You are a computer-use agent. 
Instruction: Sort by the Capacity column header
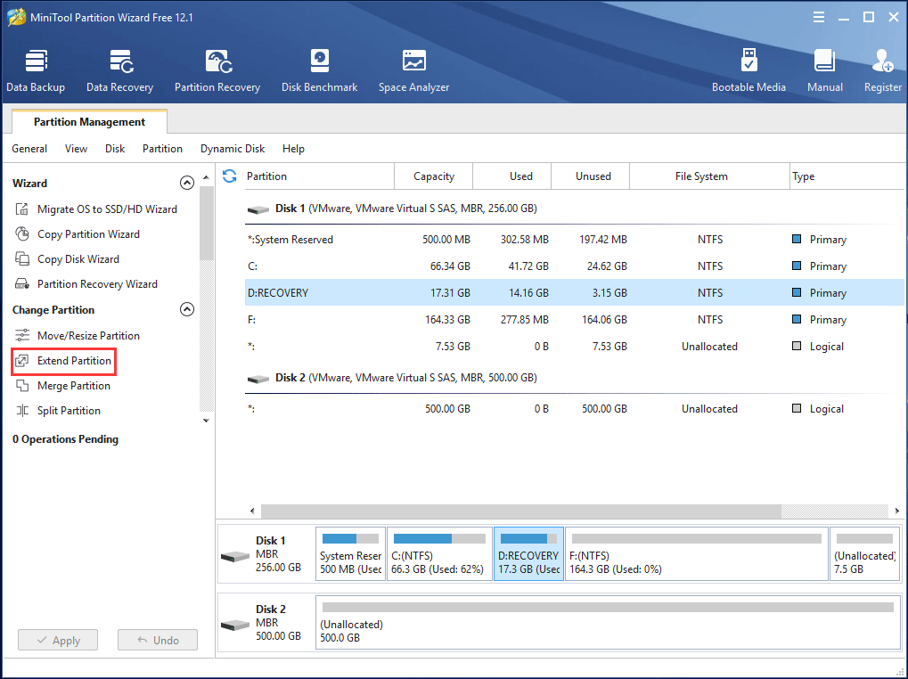click(x=434, y=176)
